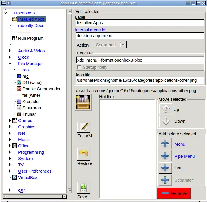Image resolution: width=207 pixels, height=202 pixels.
Task: Select the far (wine) entry
Action: (x=31, y=95)
